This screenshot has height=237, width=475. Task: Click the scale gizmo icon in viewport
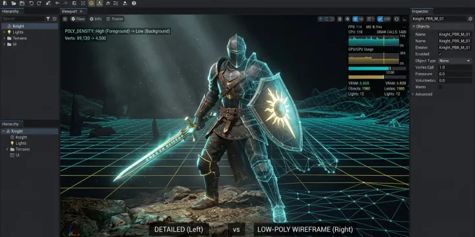pos(332,18)
